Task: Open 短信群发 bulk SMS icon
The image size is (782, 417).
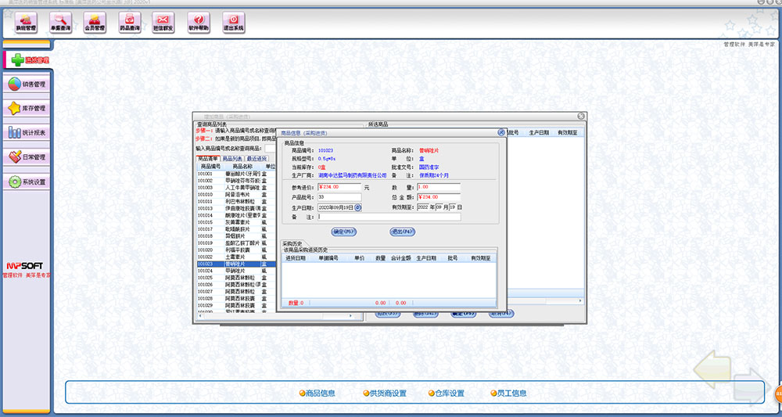Action: click(161, 23)
